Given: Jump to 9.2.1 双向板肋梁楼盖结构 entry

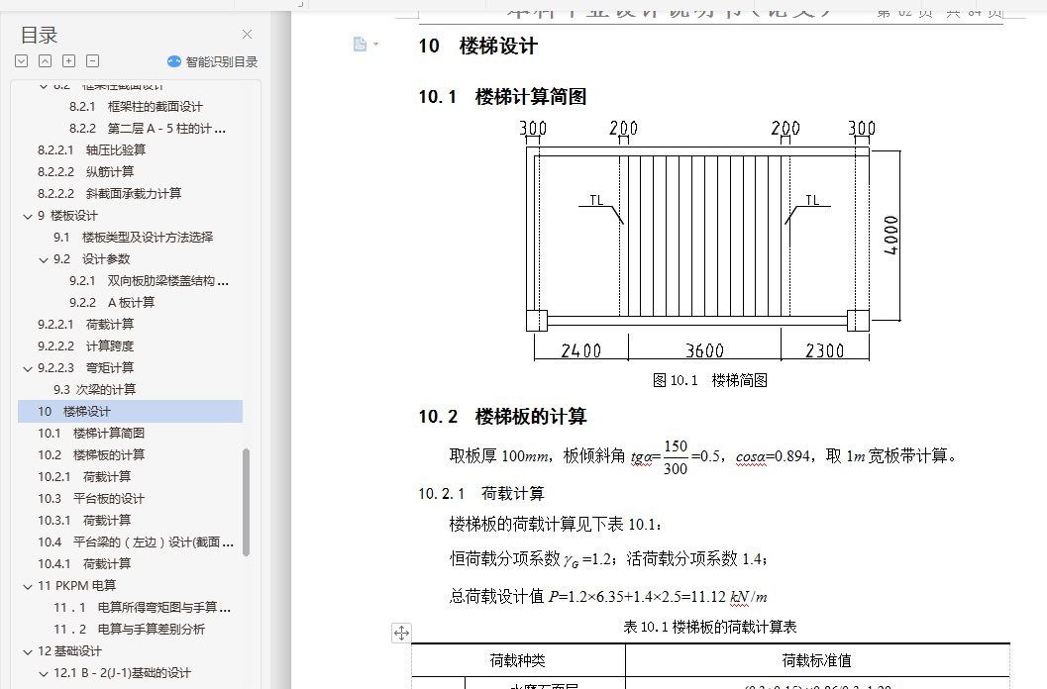Looking at the screenshot, I should (149, 281).
